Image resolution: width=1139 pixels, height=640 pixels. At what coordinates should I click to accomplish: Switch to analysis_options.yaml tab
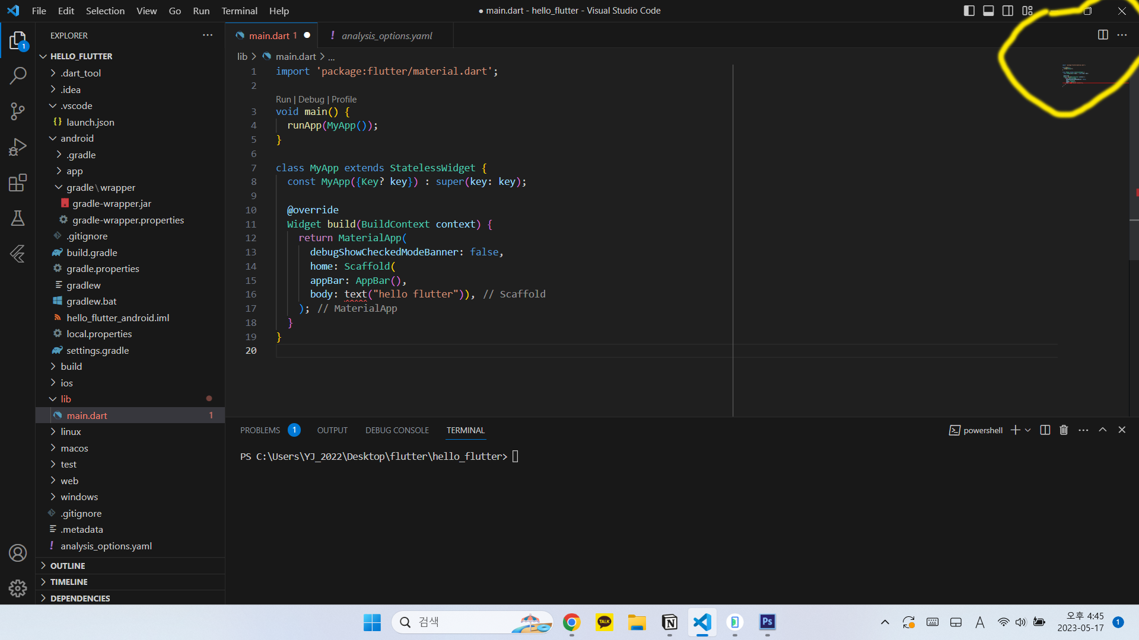(386, 36)
